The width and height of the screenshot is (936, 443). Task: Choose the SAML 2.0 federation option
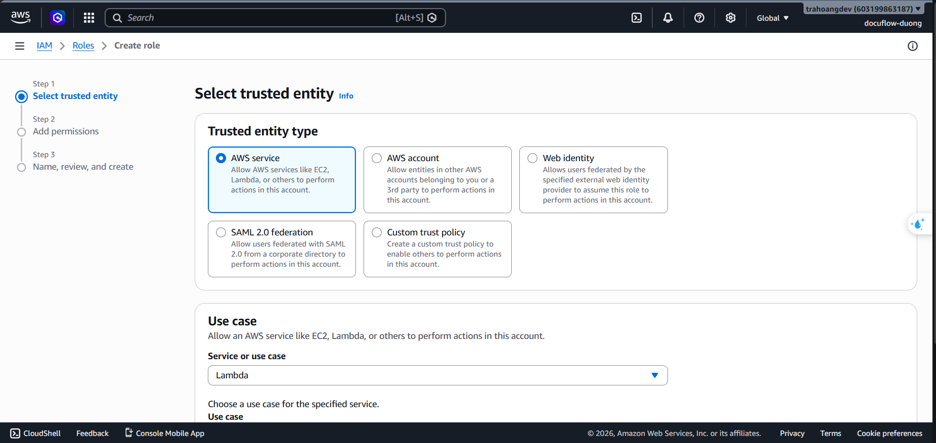[x=221, y=232]
